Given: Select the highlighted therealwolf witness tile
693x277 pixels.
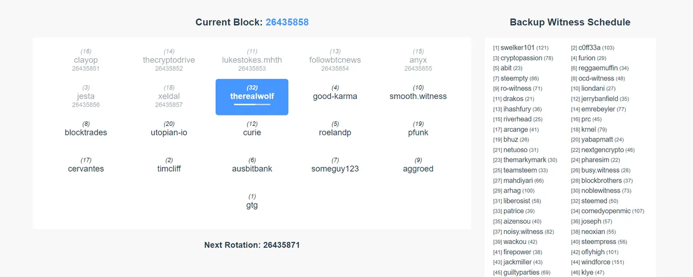Looking at the screenshot, I should point(252,97).
